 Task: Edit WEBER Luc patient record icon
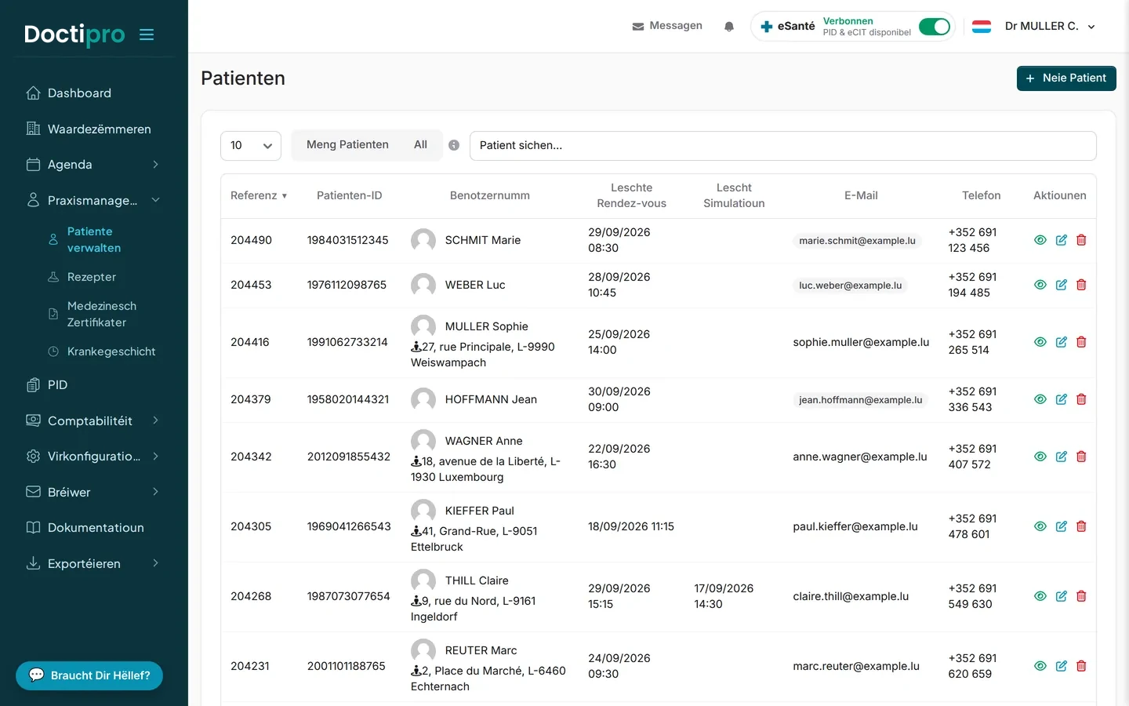point(1062,285)
